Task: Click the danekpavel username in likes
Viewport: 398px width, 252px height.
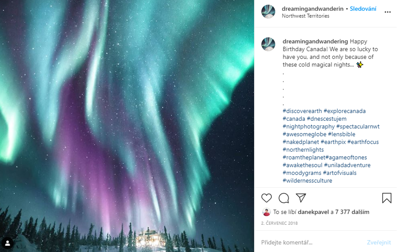Action: click(314, 212)
